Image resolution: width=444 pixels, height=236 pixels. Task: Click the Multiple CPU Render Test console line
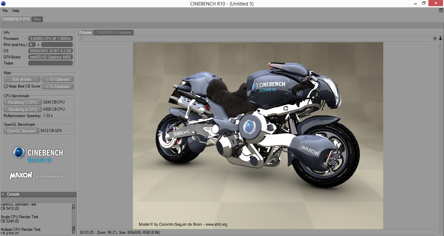point(20,230)
